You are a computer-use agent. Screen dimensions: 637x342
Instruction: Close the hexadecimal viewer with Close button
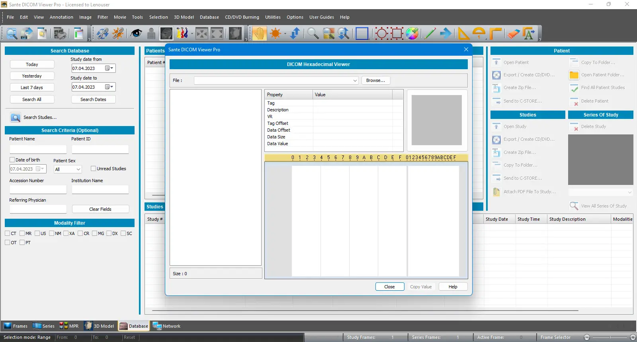[390, 287]
